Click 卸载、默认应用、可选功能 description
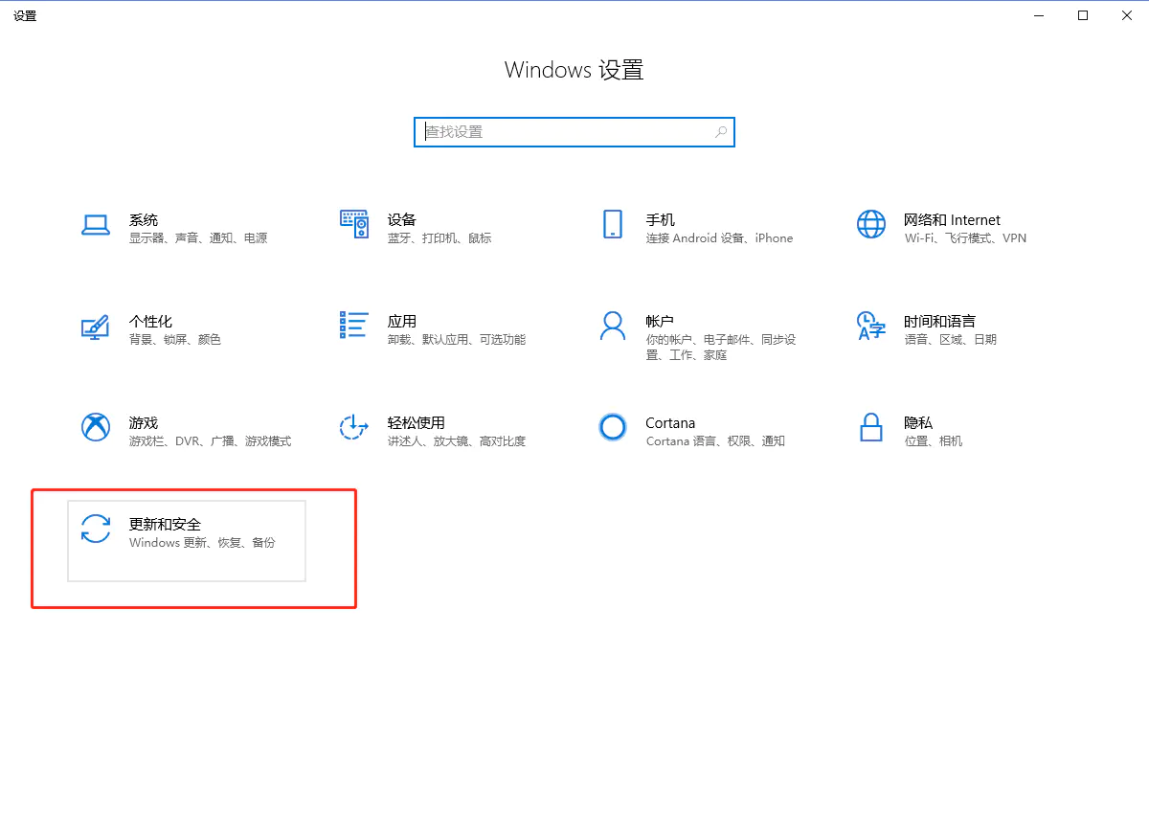 point(457,340)
